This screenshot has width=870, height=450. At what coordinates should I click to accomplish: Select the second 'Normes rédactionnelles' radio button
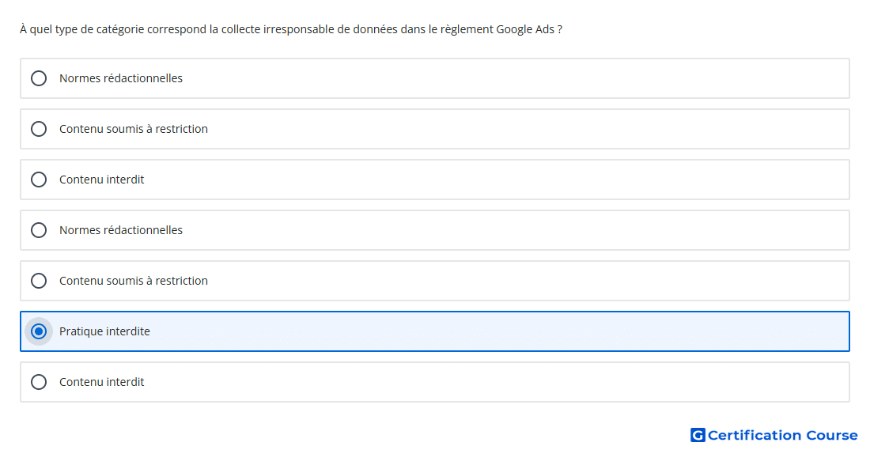coord(39,229)
